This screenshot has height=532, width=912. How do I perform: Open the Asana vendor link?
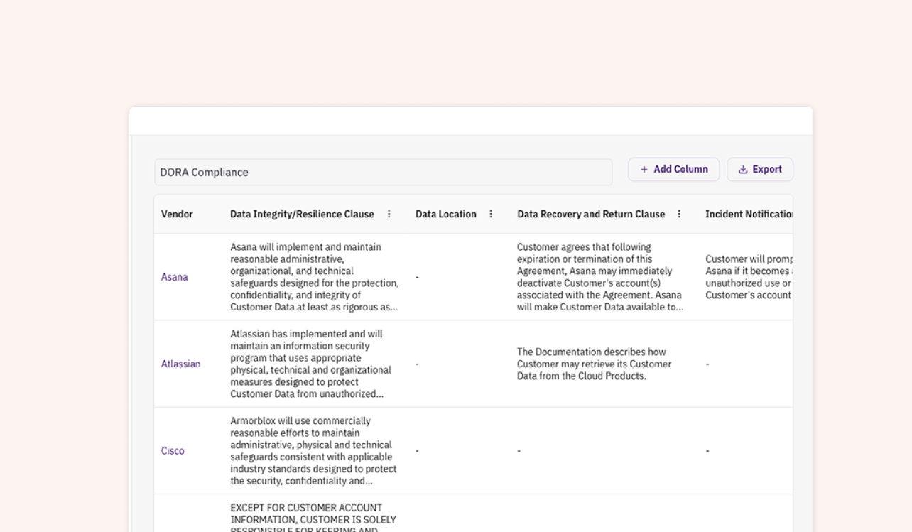(x=174, y=277)
